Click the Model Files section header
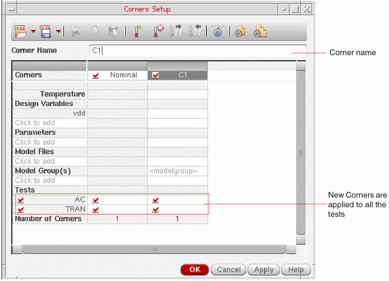The width and height of the screenshot is (389, 281). point(50,151)
